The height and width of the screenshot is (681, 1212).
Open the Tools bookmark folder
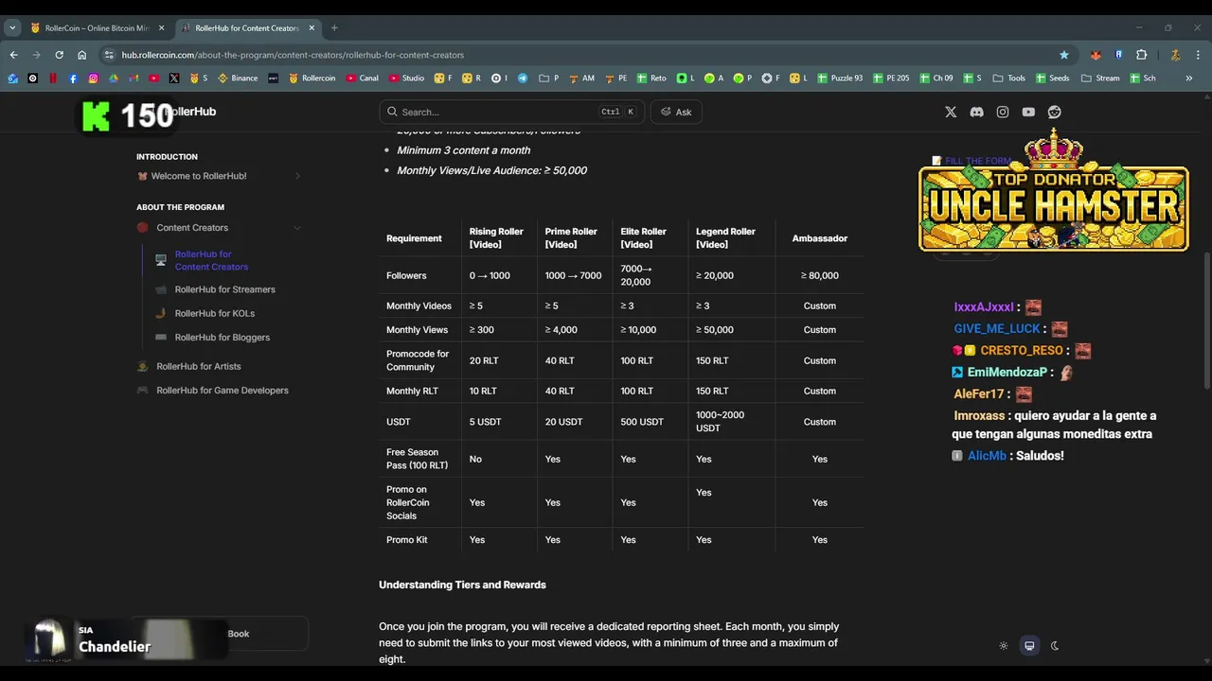pos(1009,79)
